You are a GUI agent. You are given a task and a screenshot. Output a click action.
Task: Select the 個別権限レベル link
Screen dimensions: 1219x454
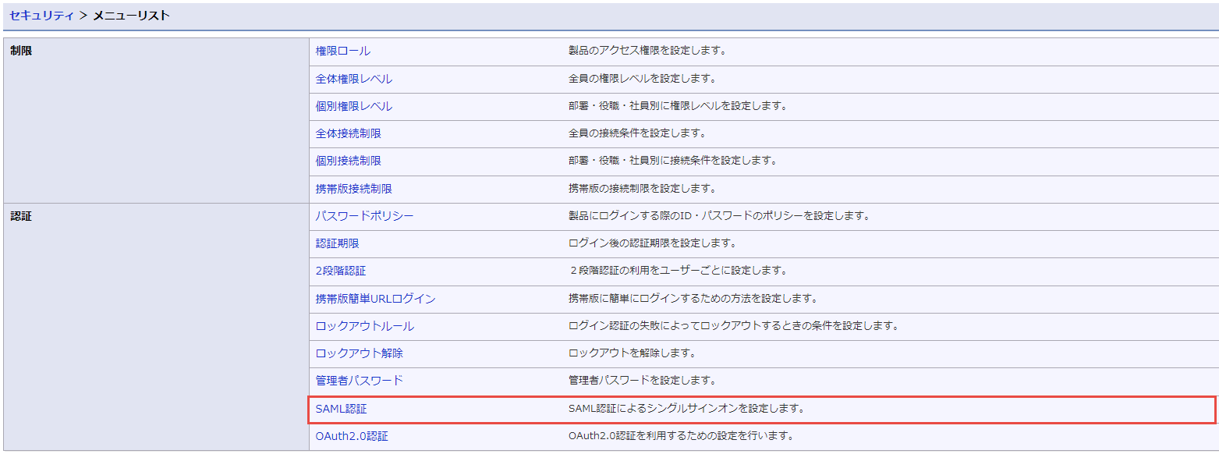353,106
